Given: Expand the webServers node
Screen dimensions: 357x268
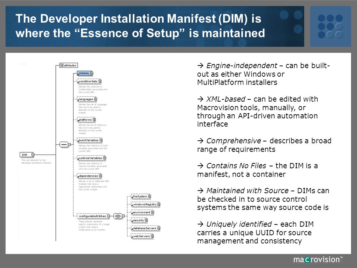Looking at the screenshot, I should click(152, 236).
